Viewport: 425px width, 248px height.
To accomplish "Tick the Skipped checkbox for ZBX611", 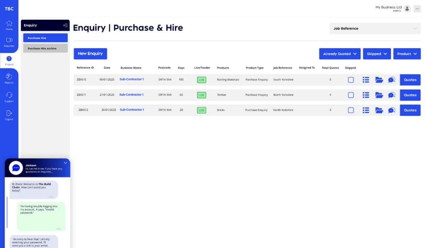I will [351, 95].
